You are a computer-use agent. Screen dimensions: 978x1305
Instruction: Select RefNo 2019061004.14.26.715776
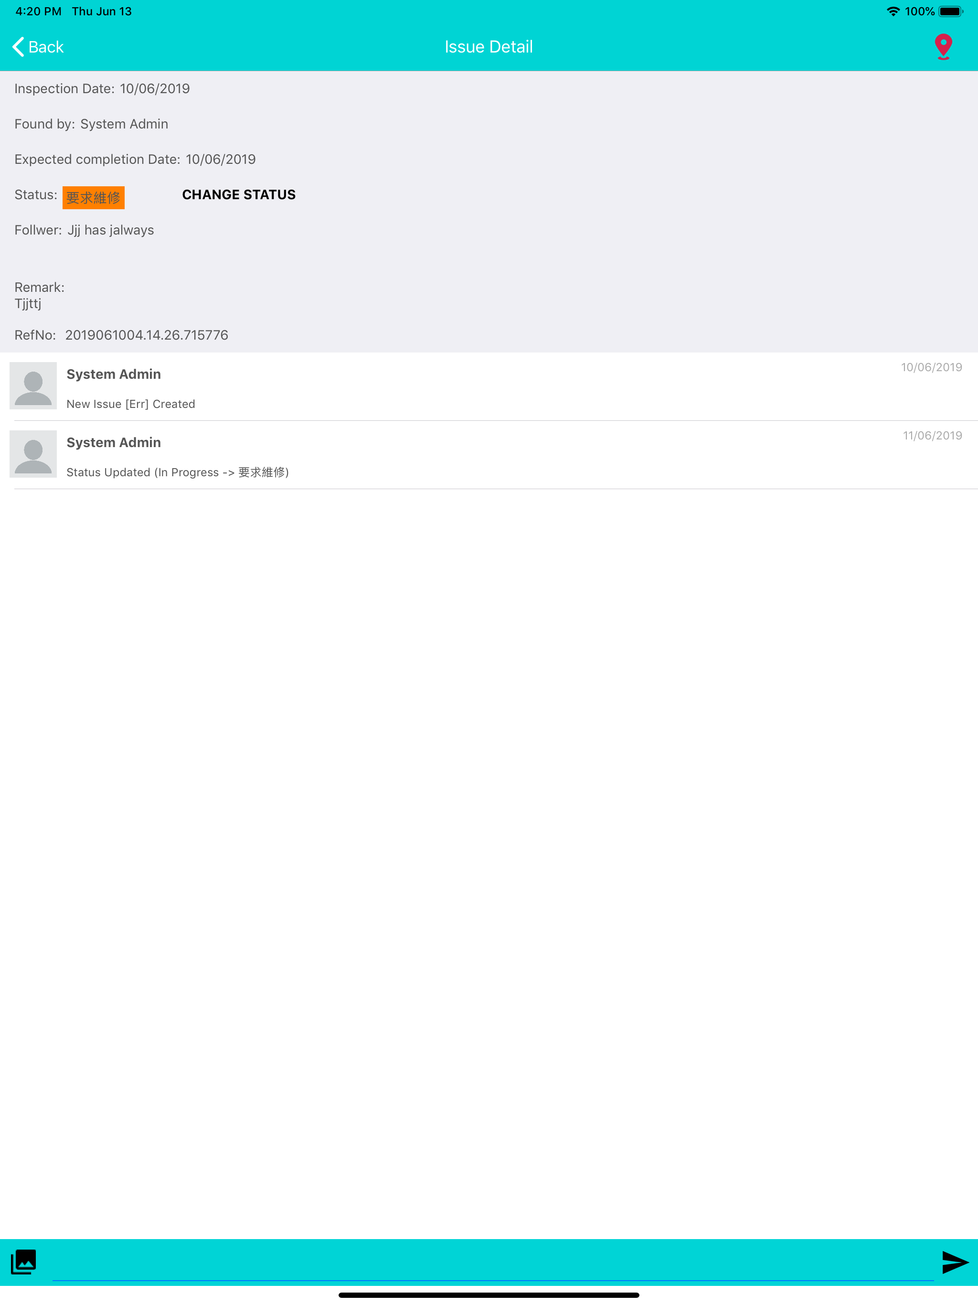[x=146, y=335]
